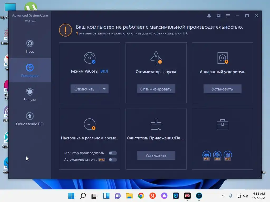Screen dimensions: 270x202
Task: Open the notifications bell icon
Action: tap(209, 16)
